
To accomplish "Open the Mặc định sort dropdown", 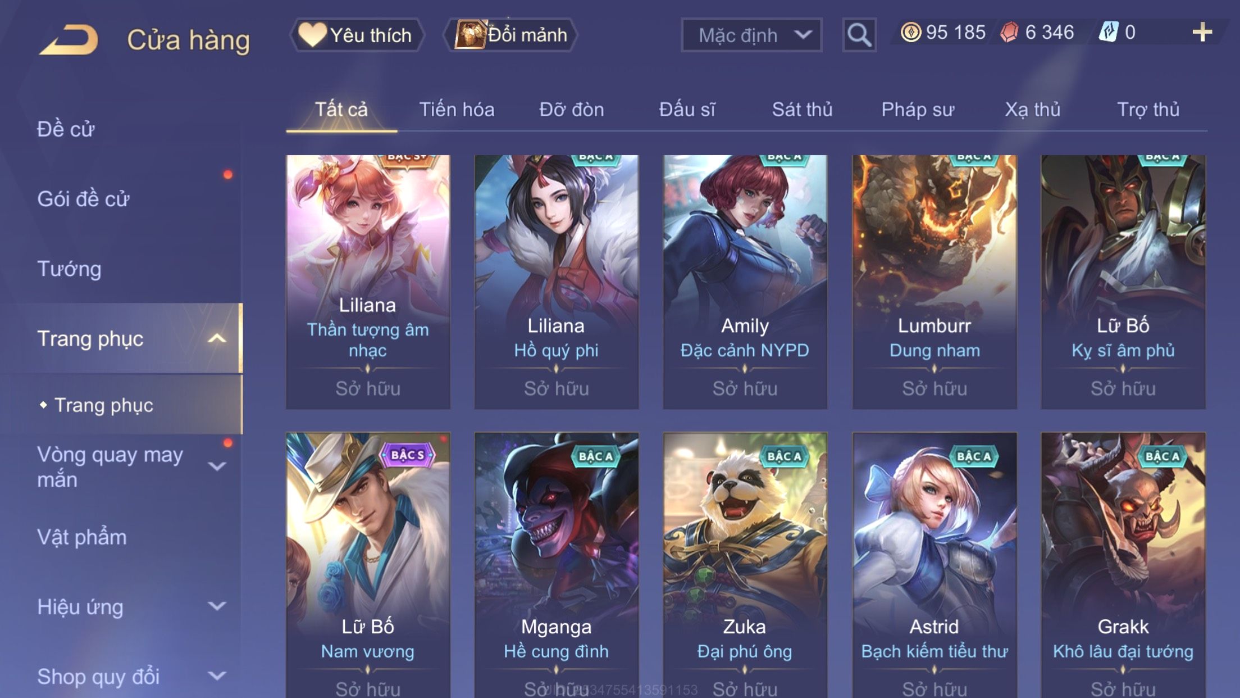I will pos(751,35).
